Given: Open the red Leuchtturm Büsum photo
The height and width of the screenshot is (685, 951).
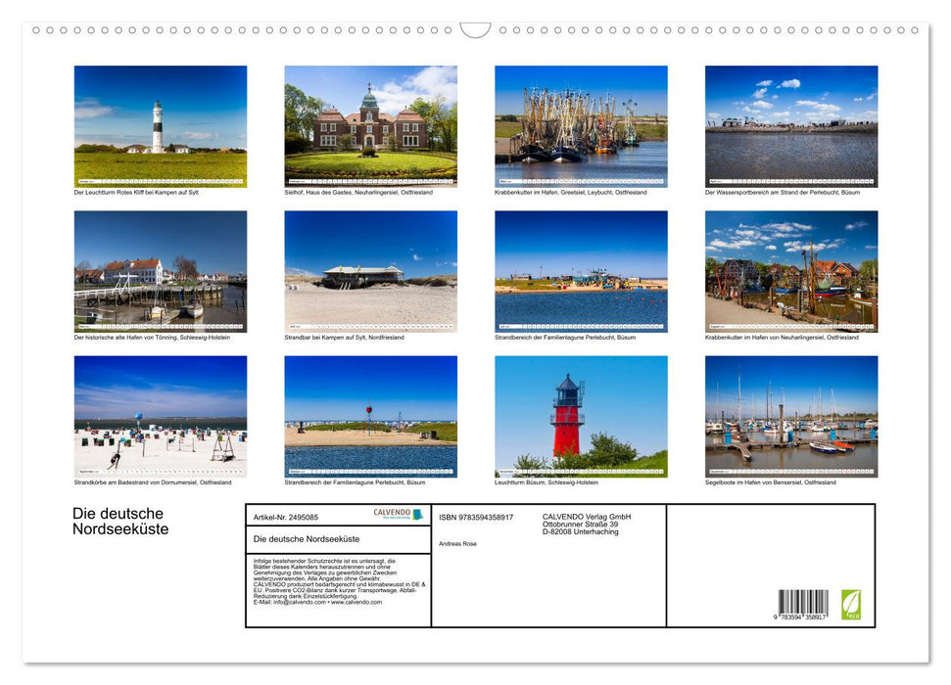Looking at the screenshot, I should pyautogui.click(x=581, y=417).
